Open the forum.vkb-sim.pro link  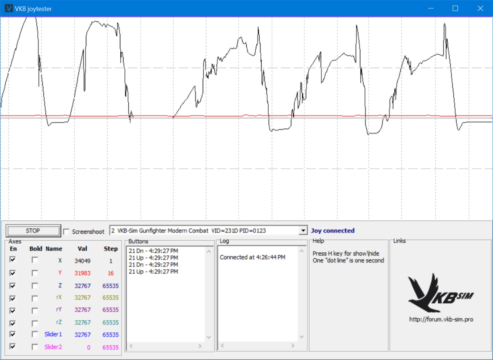click(441, 319)
